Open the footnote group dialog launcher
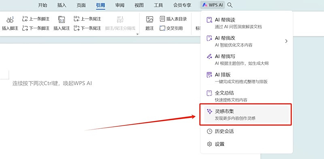324x159 pixels. pyautogui.click(x=137, y=34)
